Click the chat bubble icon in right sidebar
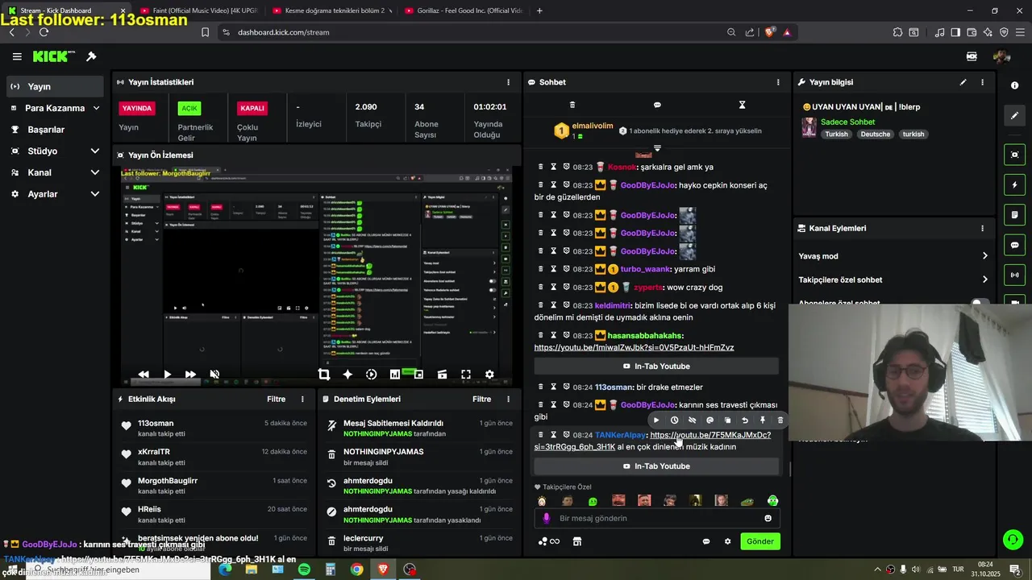This screenshot has height=580, width=1032. [1014, 245]
